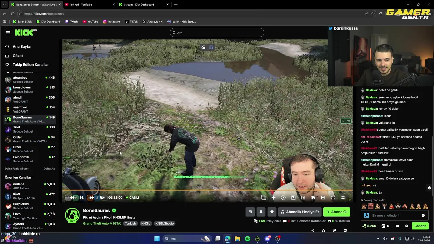Collapse channel list with Daha Az

49,169
